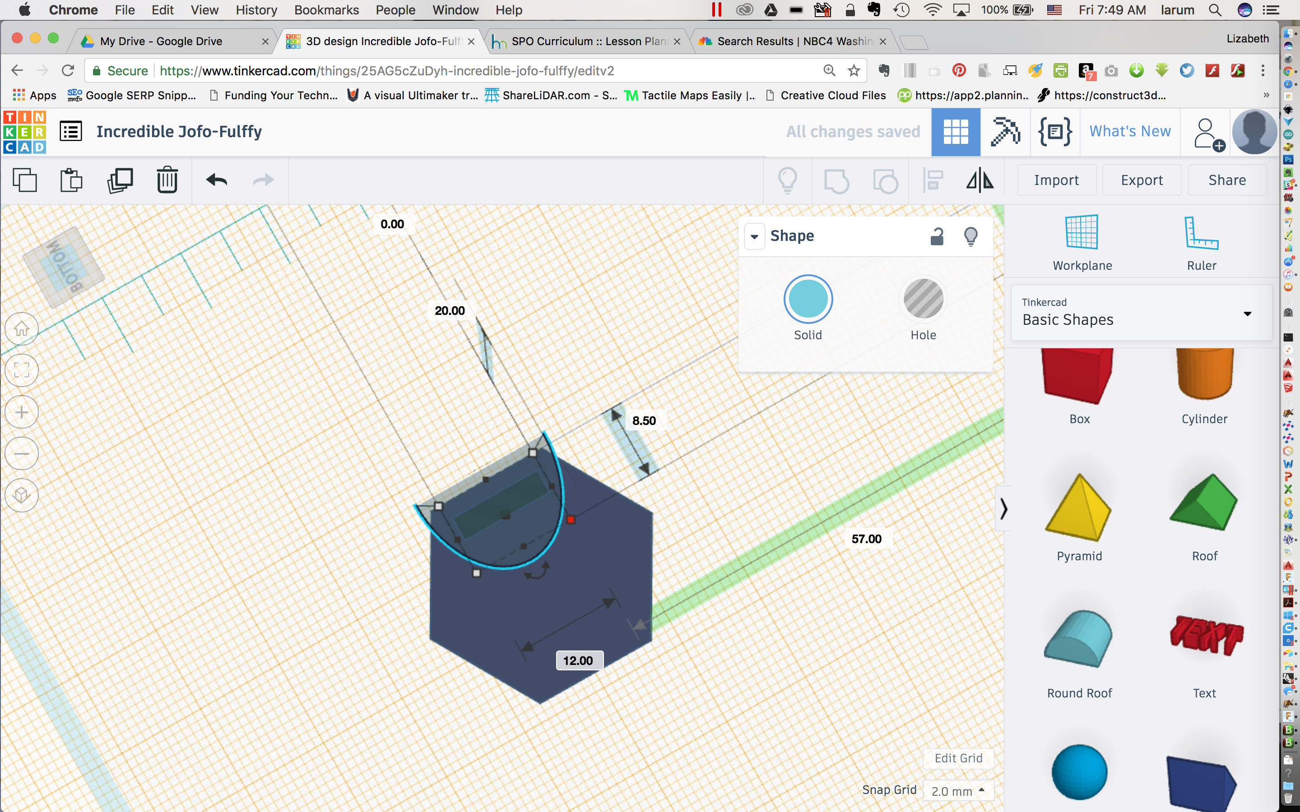The image size is (1300, 812).
Task: Collapse shapes sidebar with chevron
Action: [1003, 508]
